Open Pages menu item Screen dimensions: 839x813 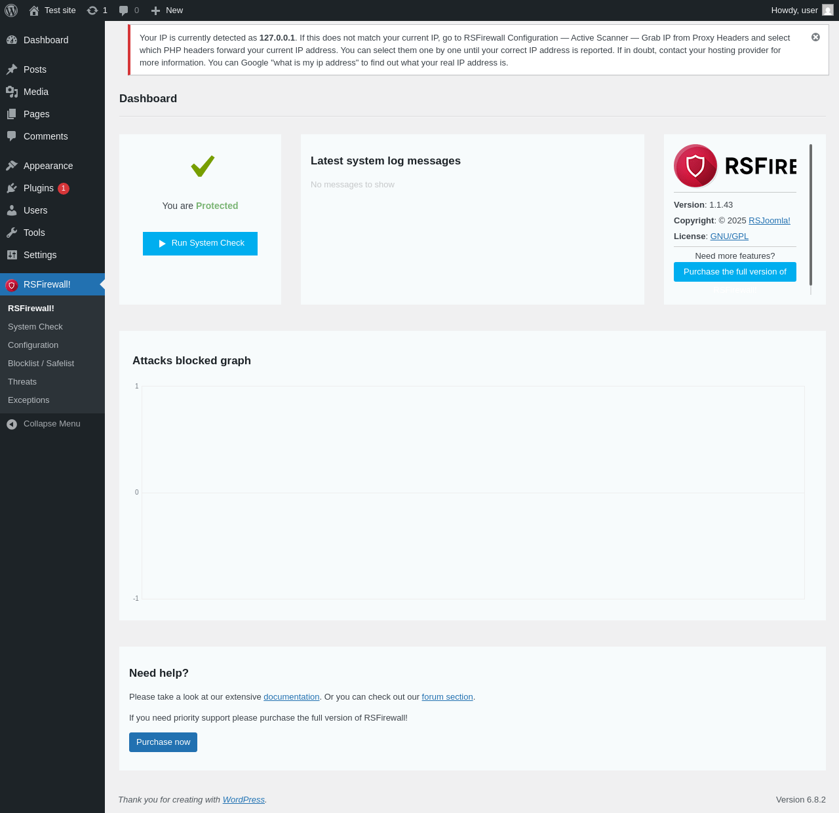pos(52,114)
